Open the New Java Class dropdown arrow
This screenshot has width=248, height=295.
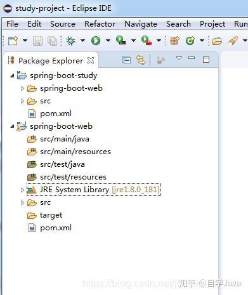pos(202,41)
